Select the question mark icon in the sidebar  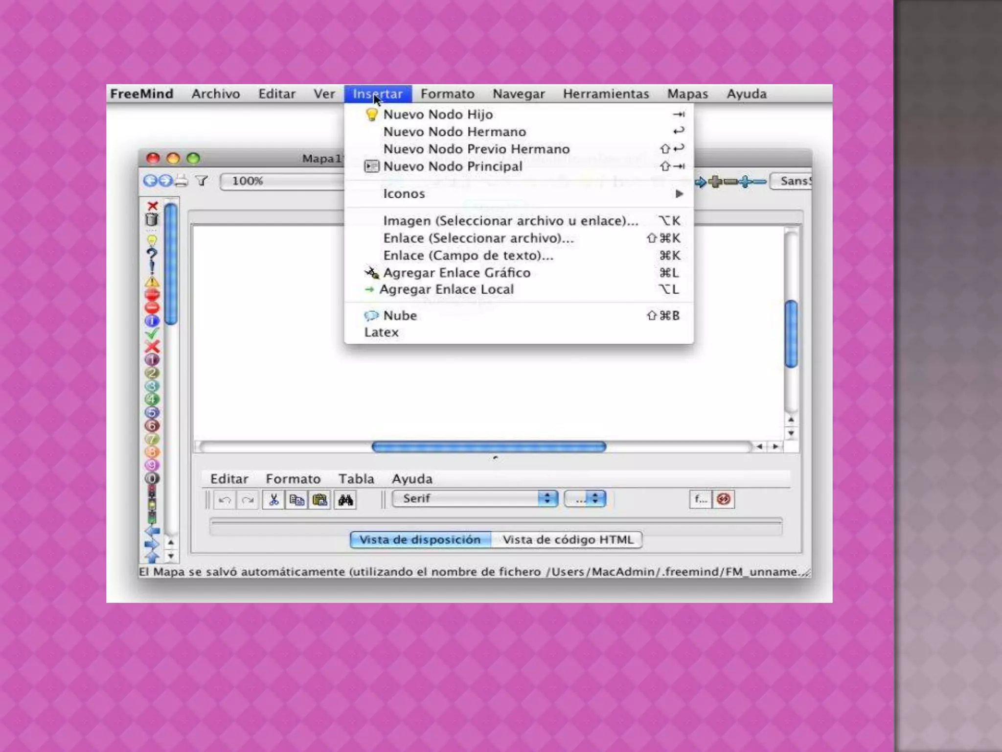coord(152,254)
